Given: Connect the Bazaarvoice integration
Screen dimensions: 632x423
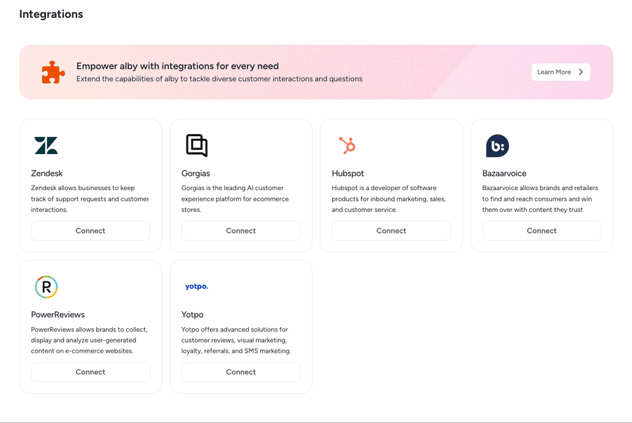Looking at the screenshot, I should 542,231.
